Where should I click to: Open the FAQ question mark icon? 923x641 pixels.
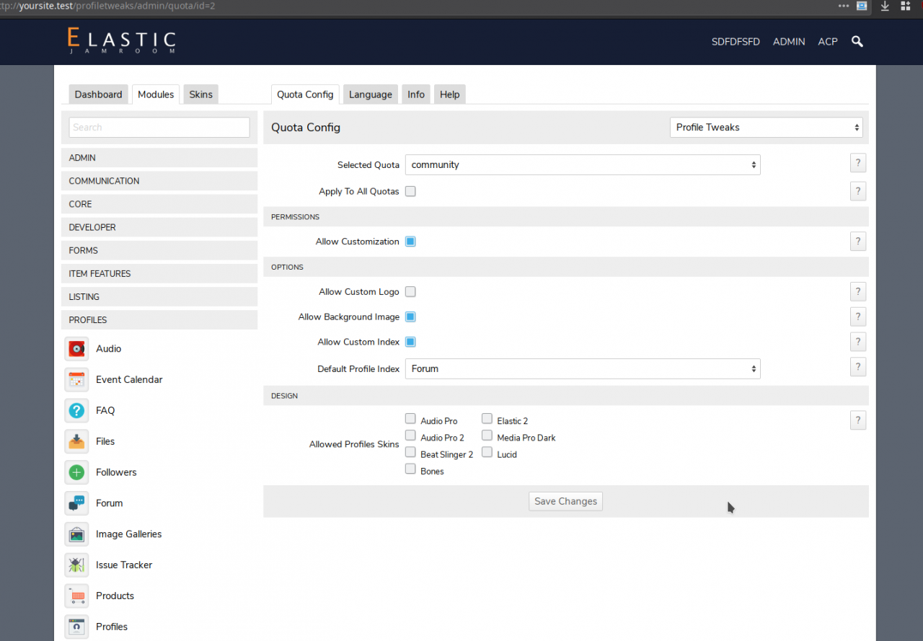[x=76, y=411]
